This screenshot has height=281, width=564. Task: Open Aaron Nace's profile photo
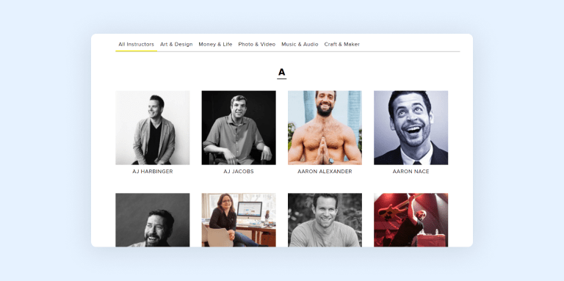(411, 128)
